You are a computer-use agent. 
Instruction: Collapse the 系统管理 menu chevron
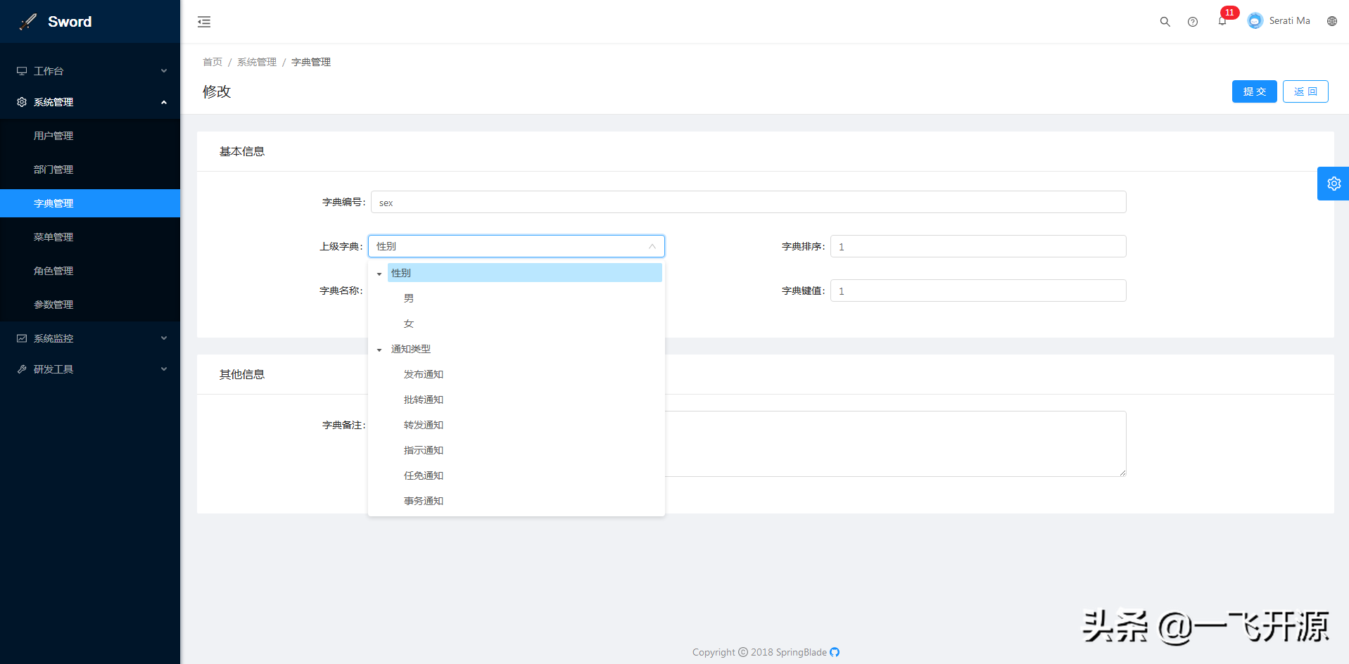tap(164, 102)
